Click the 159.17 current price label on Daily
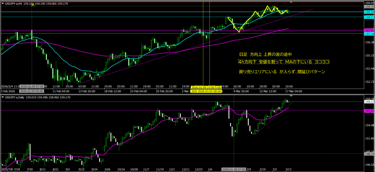 [369, 102]
